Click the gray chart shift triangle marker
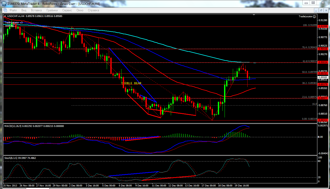The width and height of the screenshot is (330, 189). click(254, 15)
